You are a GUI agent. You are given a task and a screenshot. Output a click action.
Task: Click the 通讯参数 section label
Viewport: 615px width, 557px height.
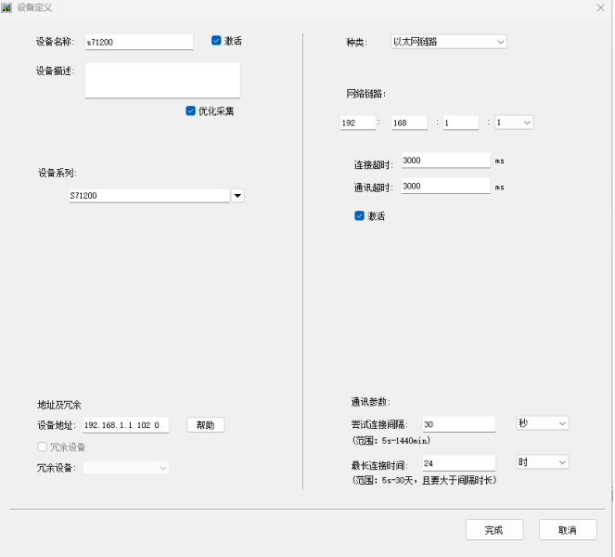click(x=370, y=402)
